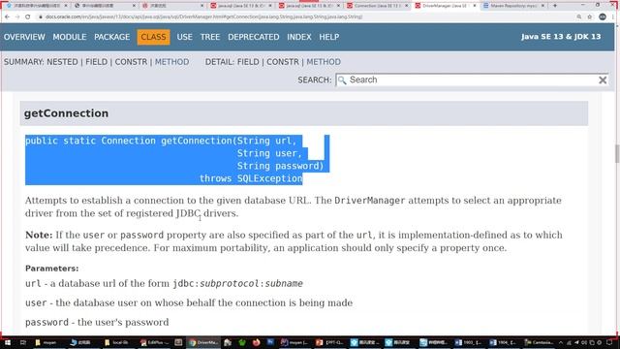The width and height of the screenshot is (620, 349).
Task: Open the Windows Start menu
Action: pyautogui.click(x=7, y=342)
